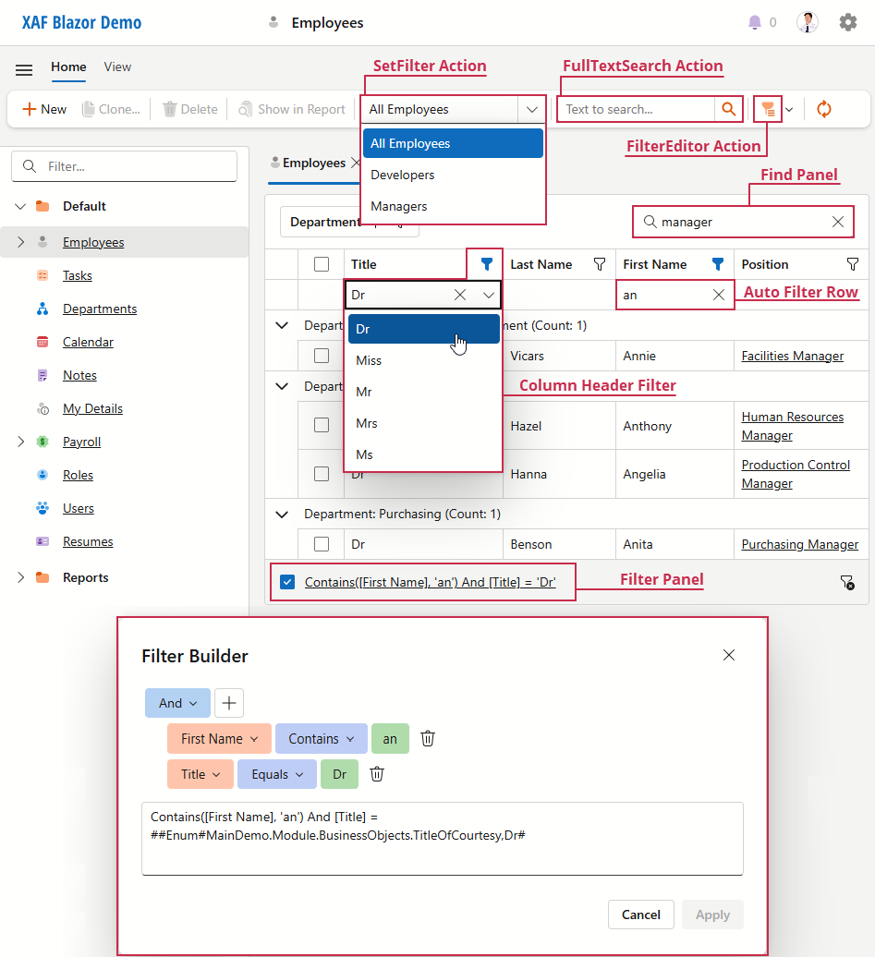Viewport: 875px width, 957px height.
Task: Click the clear filter icon in filter panel
Action: click(x=847, y=582)
